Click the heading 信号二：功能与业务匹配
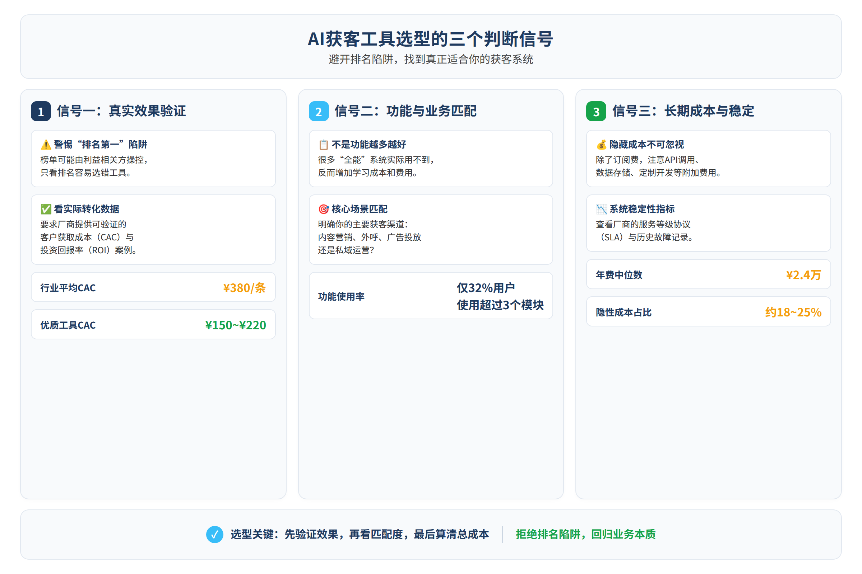862x574 pixels. [406, 111]
